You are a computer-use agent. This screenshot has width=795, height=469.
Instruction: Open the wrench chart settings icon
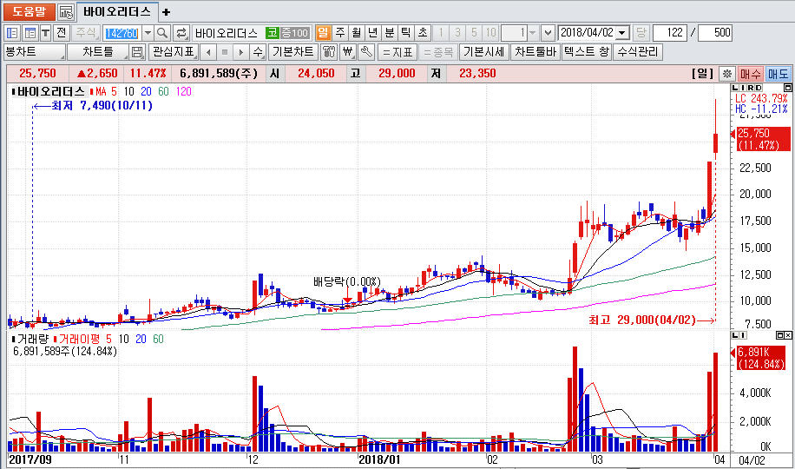[366, 52]
